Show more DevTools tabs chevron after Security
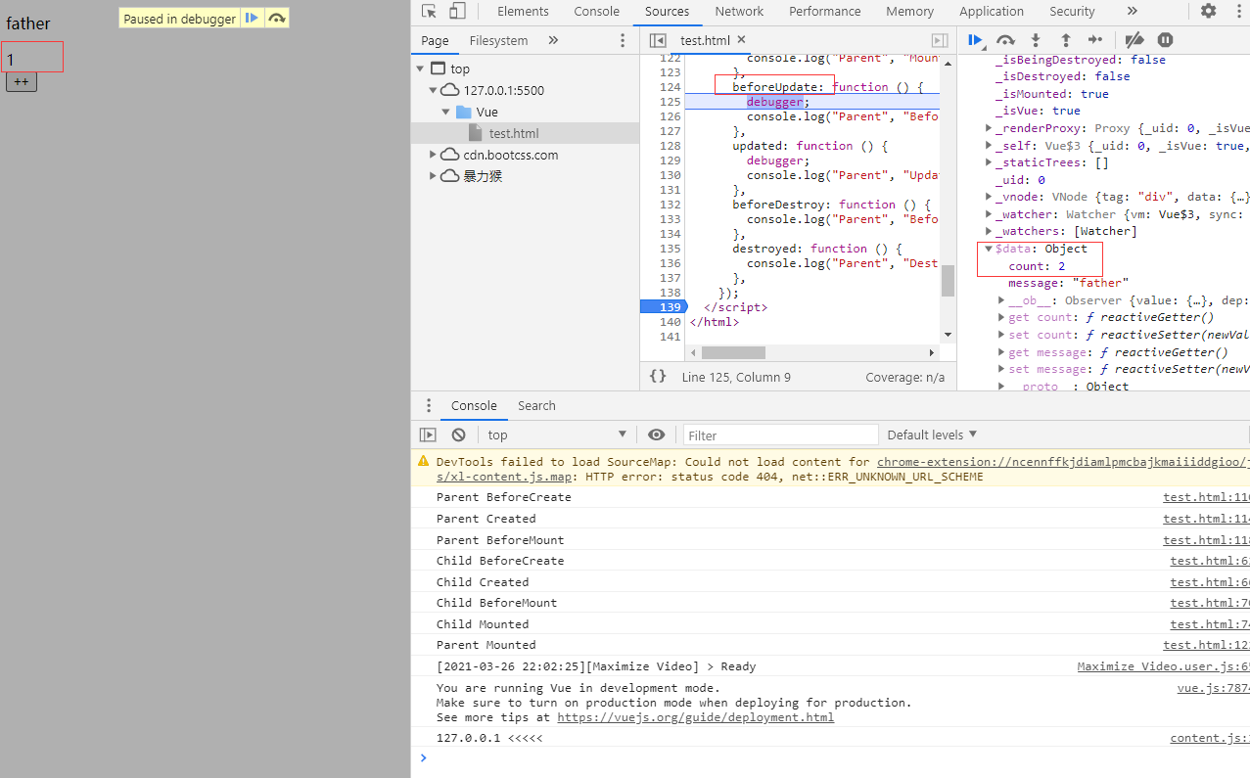Screen dimensions: 1250x778 (1133, 11)
